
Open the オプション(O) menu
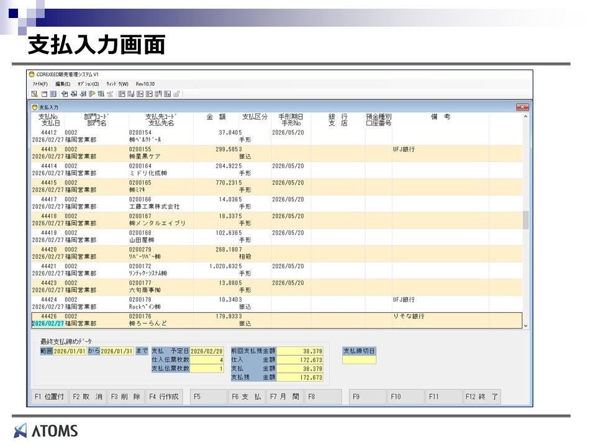pos(88,84)
